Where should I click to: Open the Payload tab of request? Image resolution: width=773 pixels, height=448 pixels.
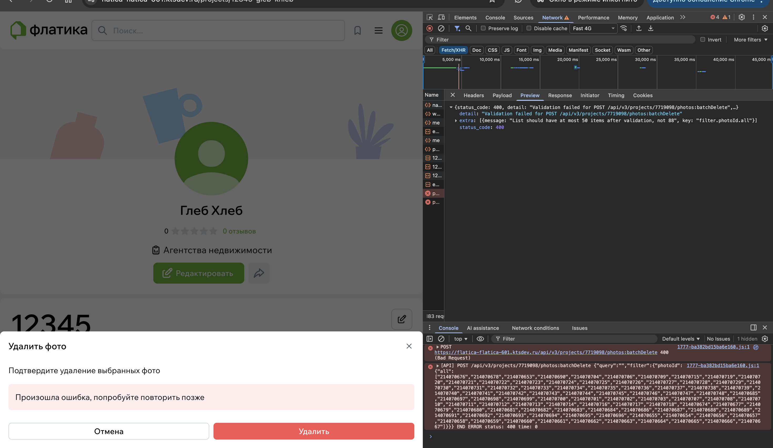(502, 95)
